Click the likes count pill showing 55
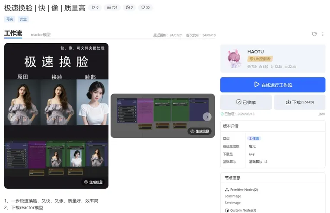 pyautogui.click(x=145, y=7)
